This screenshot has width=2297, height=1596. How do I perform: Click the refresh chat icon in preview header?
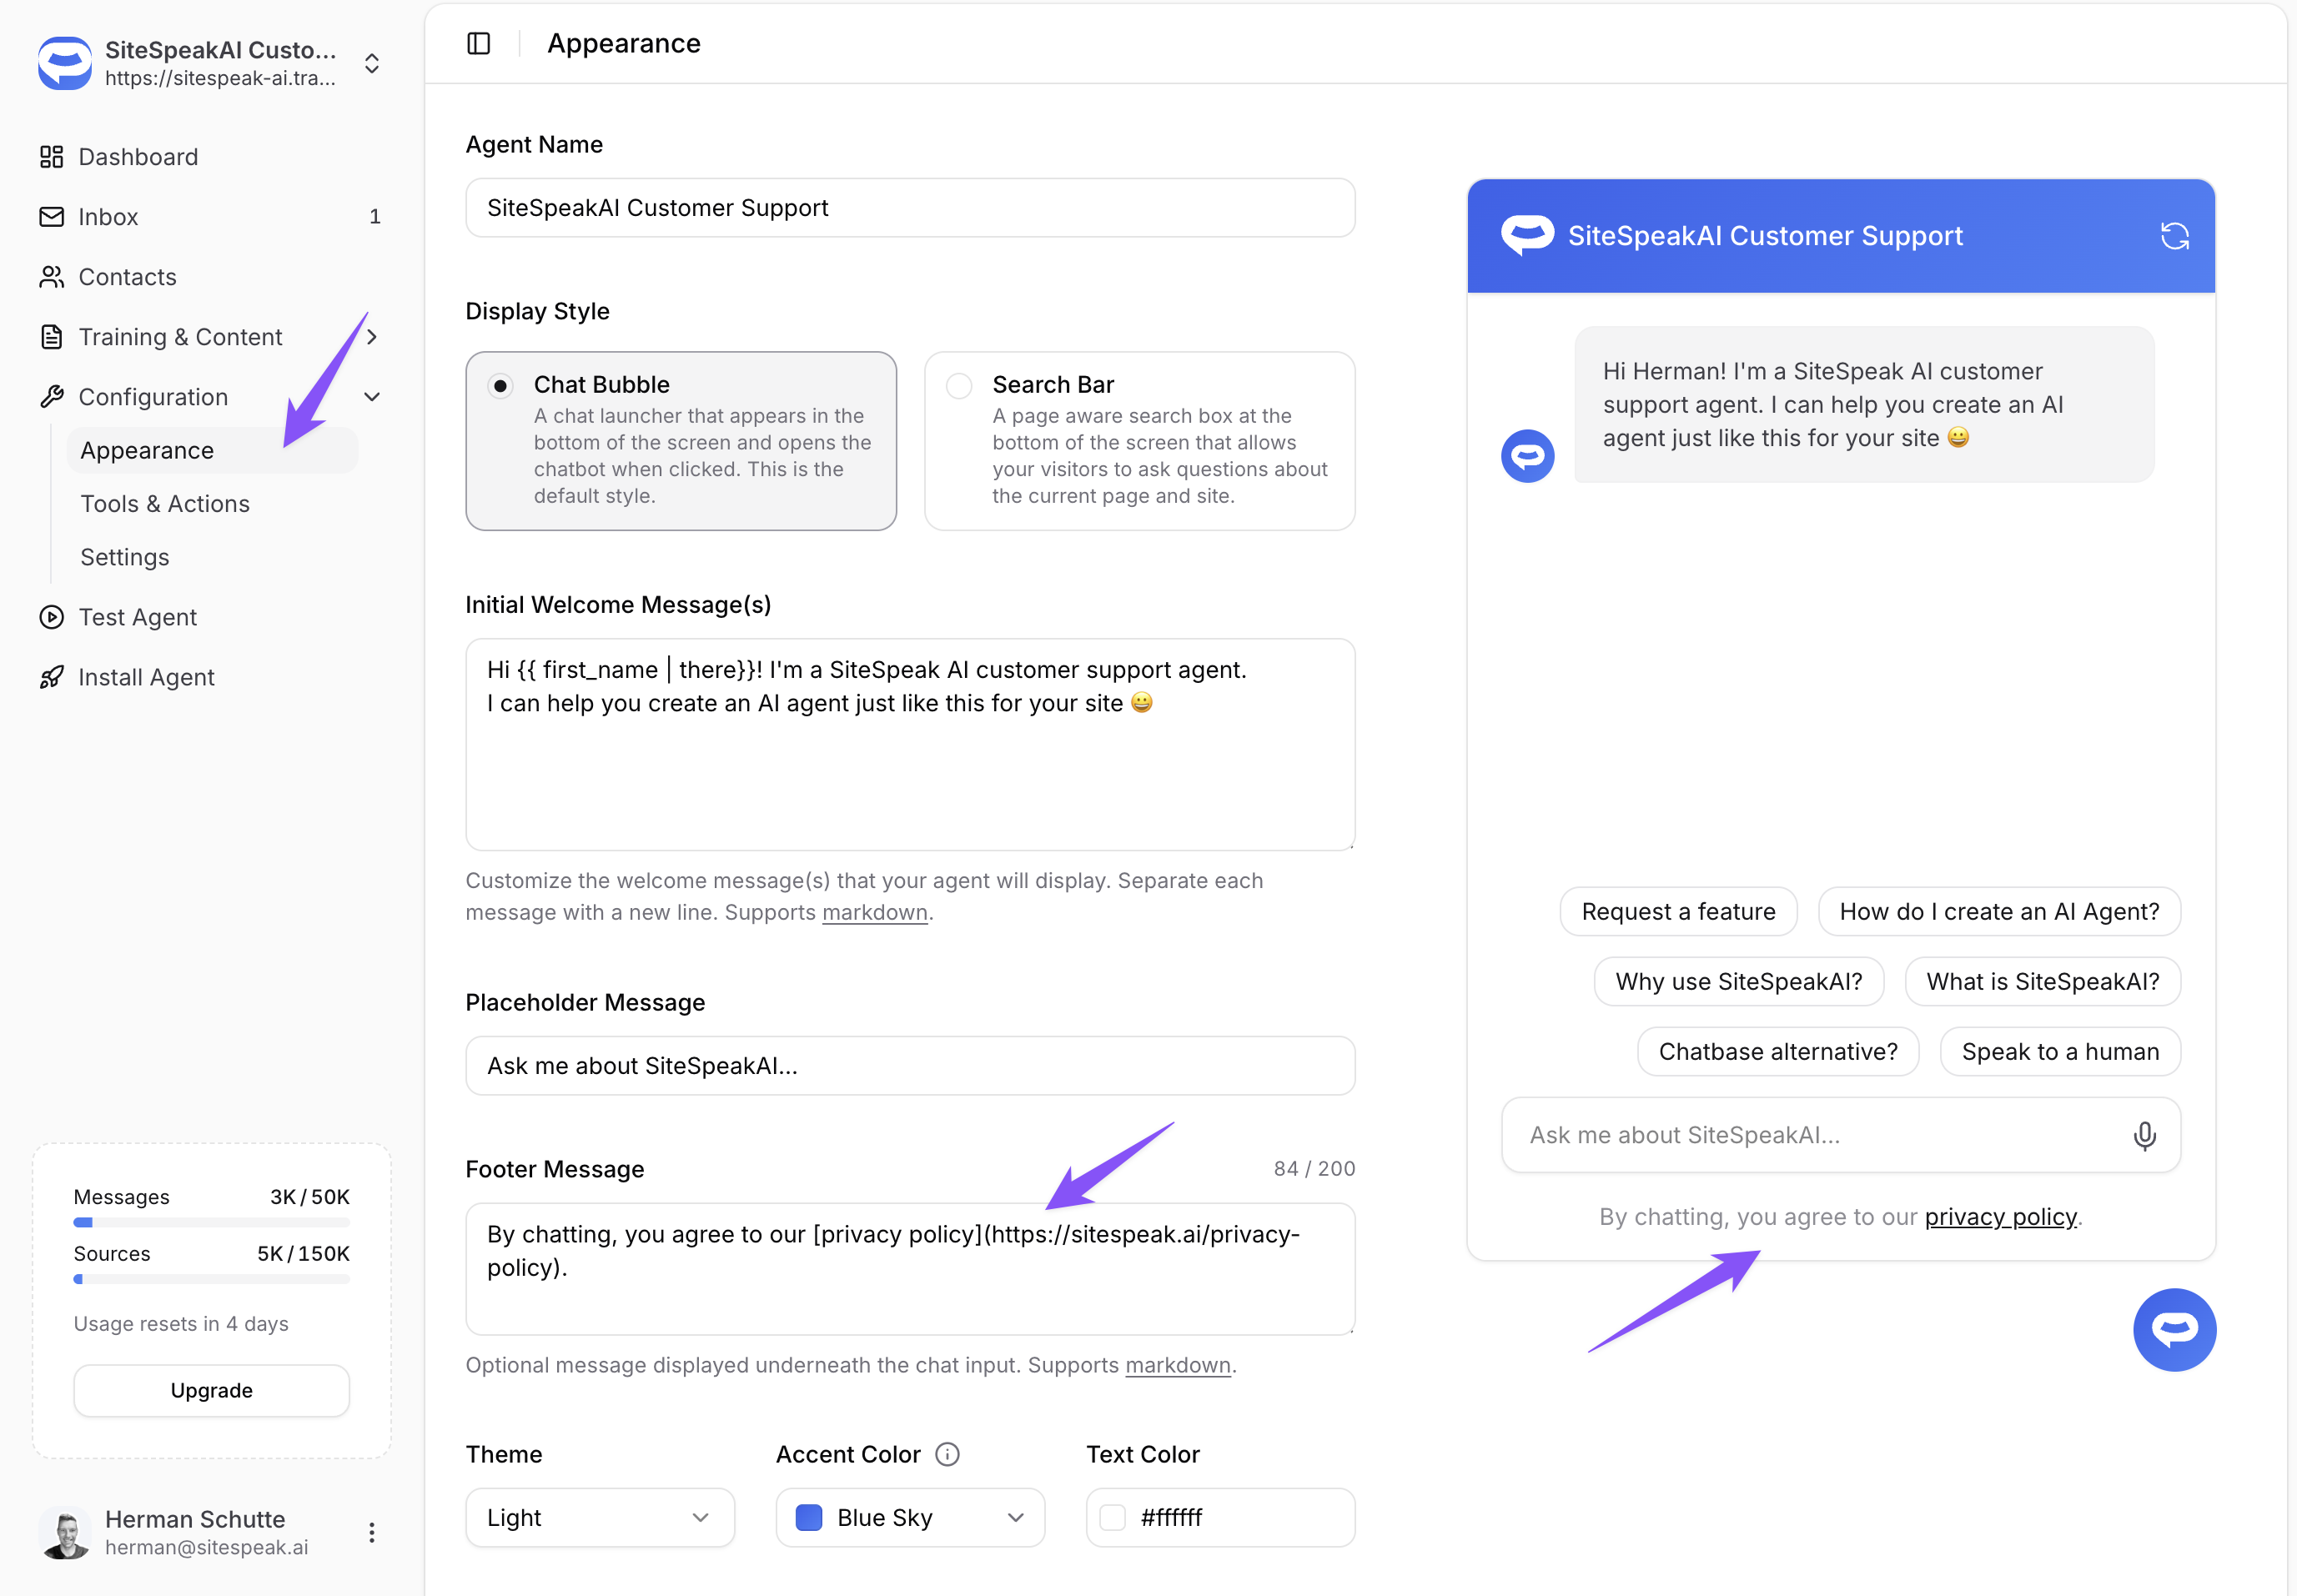point(2174,236)
